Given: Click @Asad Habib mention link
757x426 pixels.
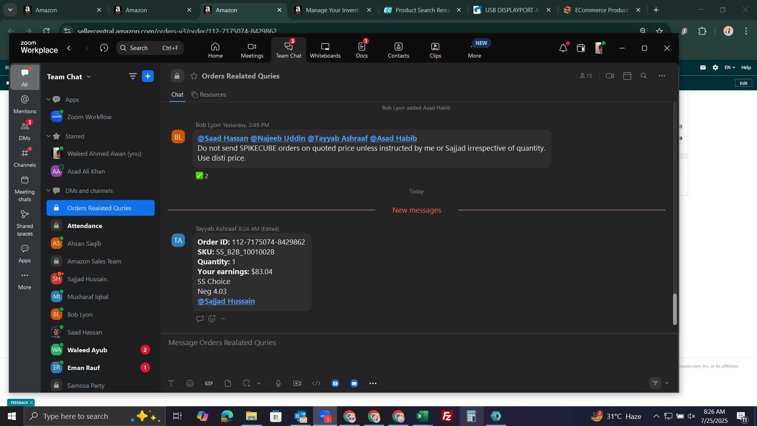Looking at the screenshot, I should point(393,138).
